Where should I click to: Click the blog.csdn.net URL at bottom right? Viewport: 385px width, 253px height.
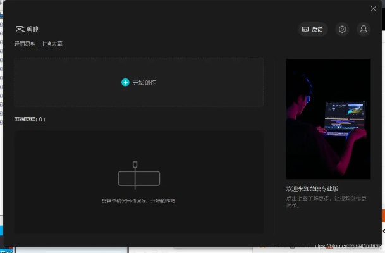coord(348,245)
